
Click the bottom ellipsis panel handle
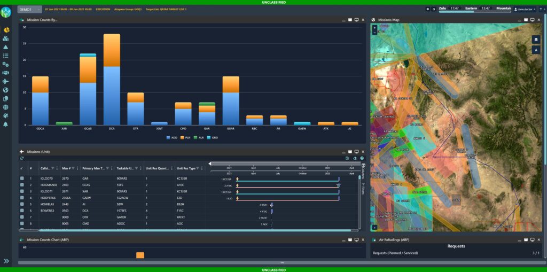pos(282,262)
